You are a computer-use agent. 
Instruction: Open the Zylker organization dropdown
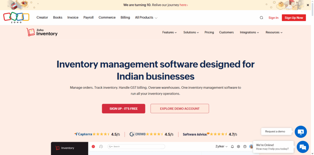coord(221,146)
